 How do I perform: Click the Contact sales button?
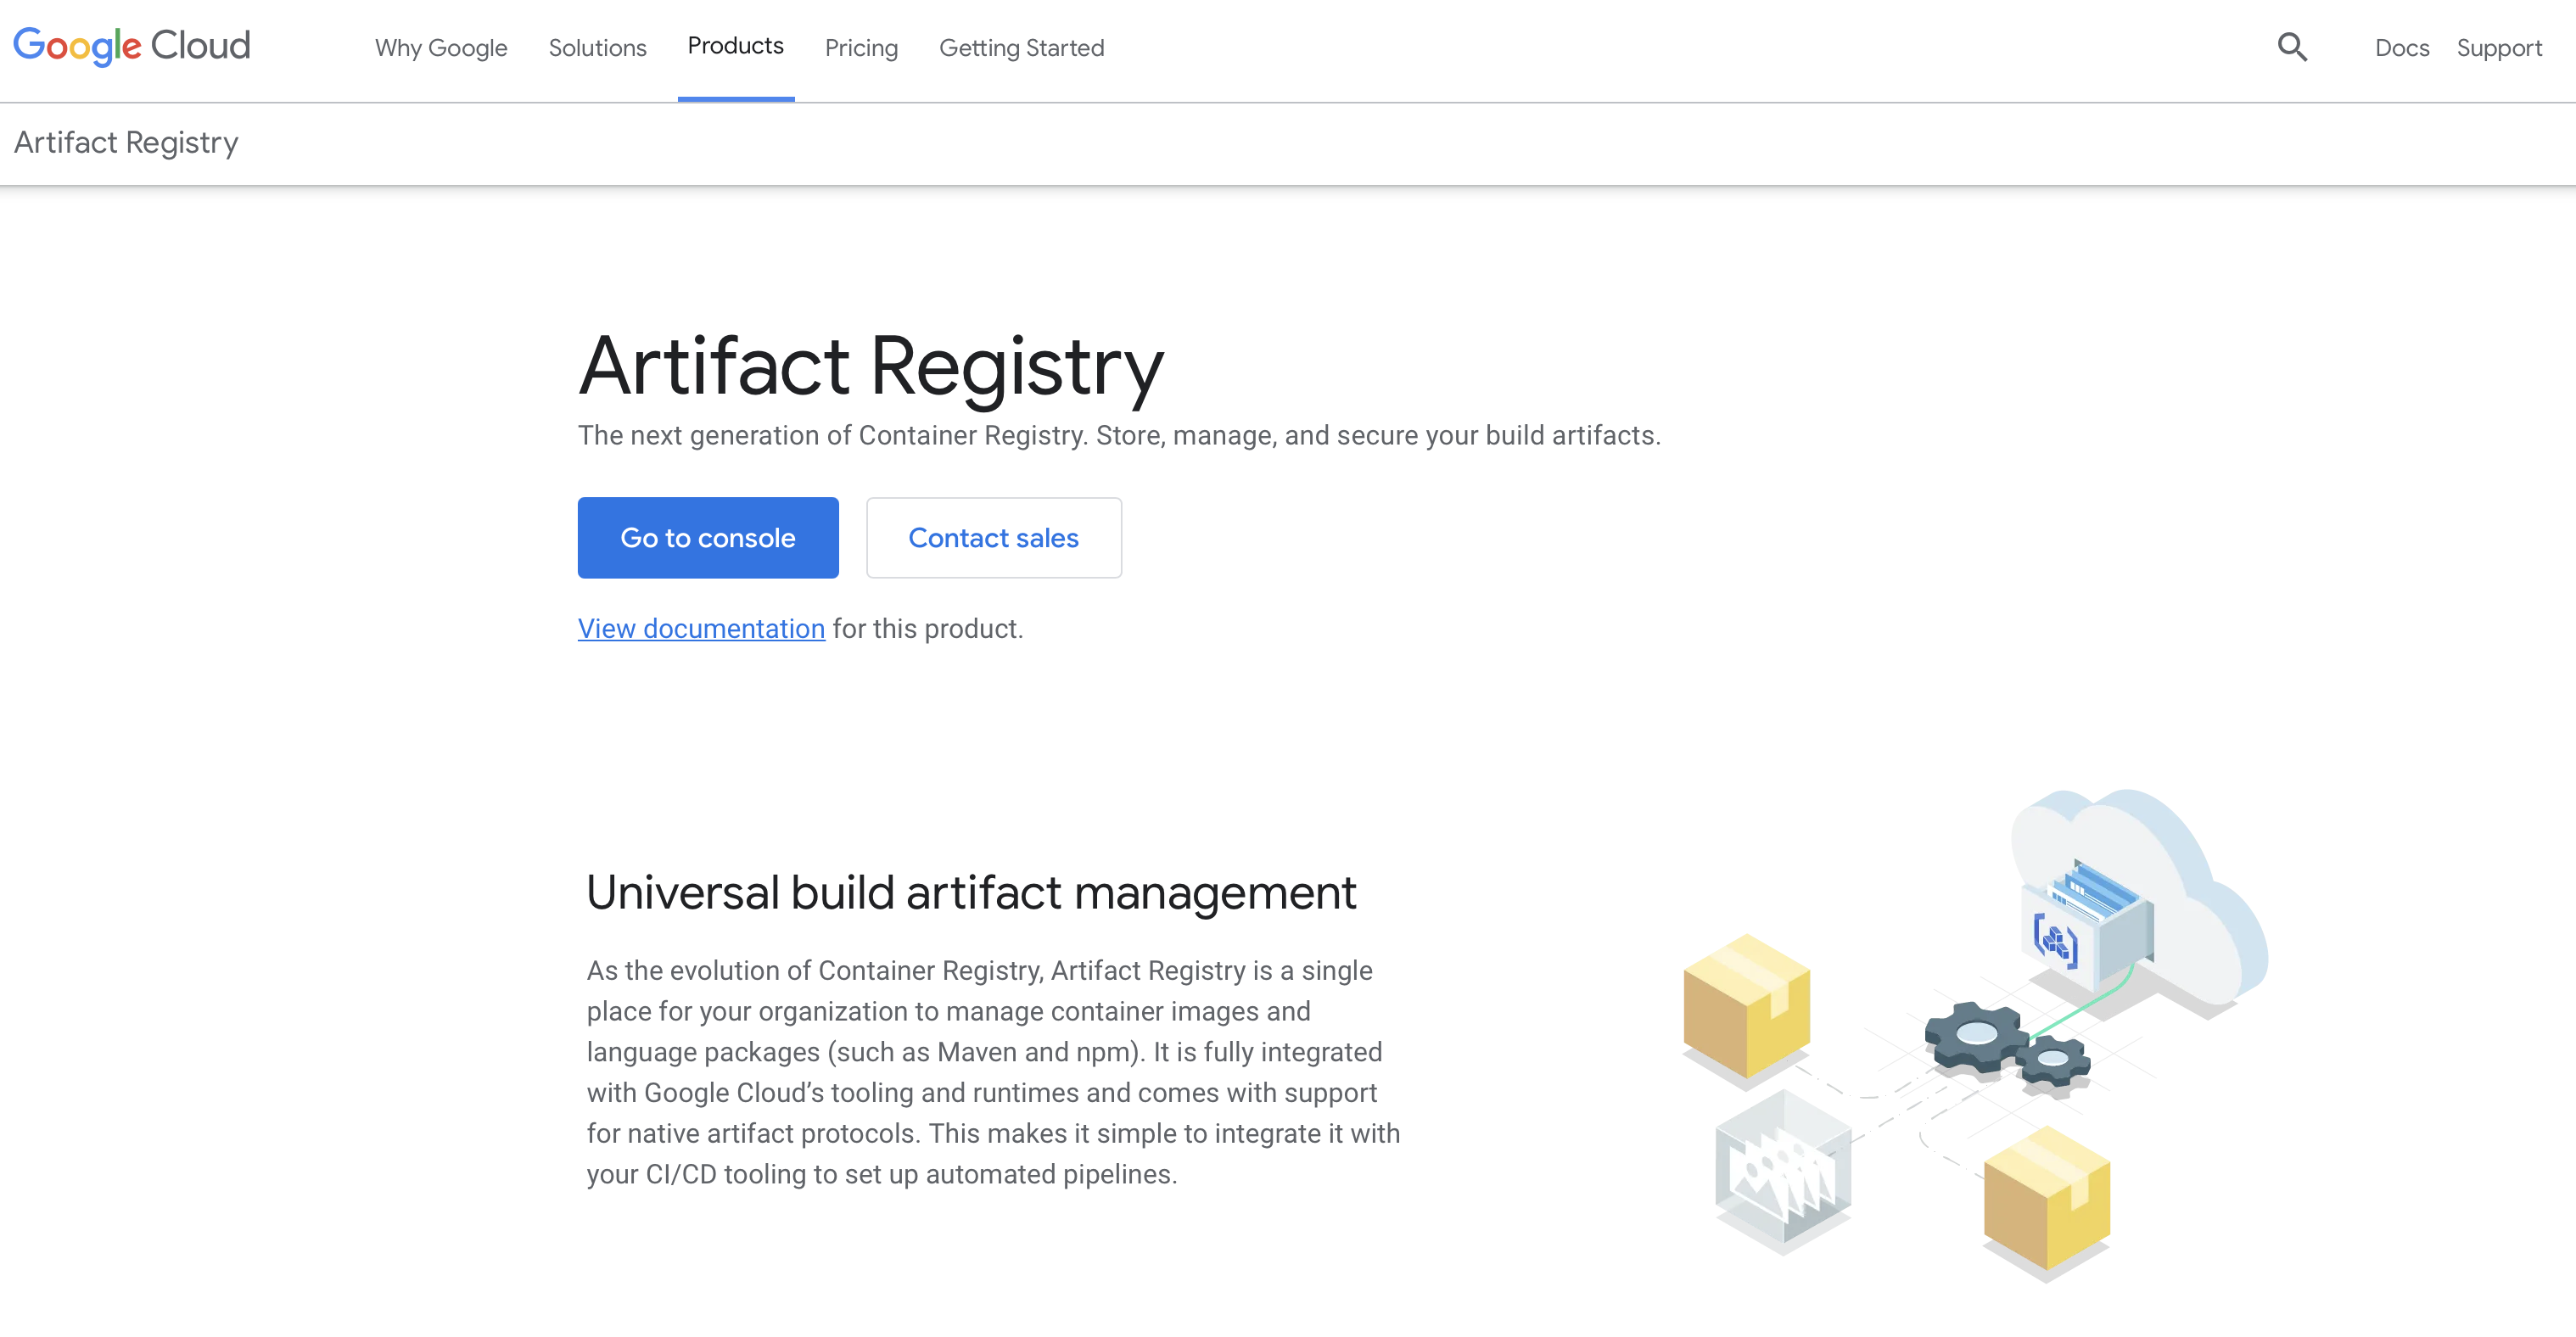pos(994,538)
